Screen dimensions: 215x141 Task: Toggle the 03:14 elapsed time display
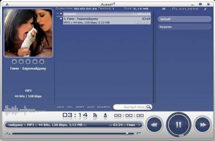75,115
